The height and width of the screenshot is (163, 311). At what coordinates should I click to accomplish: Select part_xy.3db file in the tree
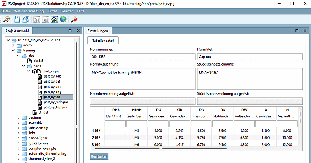[x=52, y=76]
